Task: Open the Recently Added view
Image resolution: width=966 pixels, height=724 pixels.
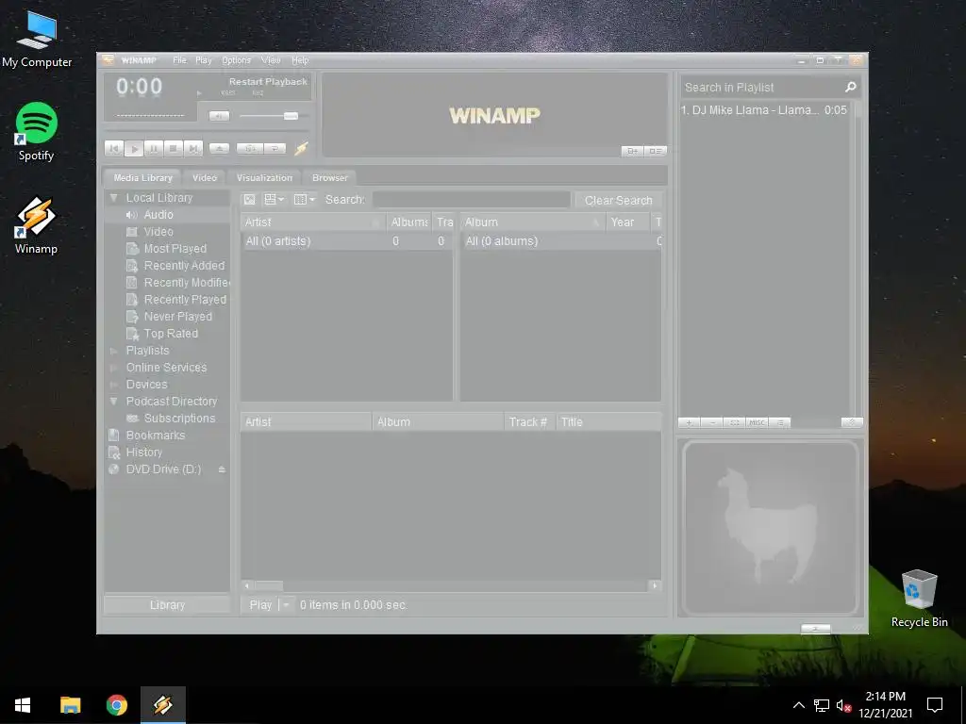Action: [x=184, y=265]
